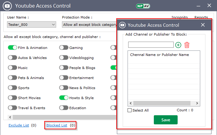Disable the Film & Animation toggle
The width and height of the screenshot is (217, 135).
tap(13, 48)
